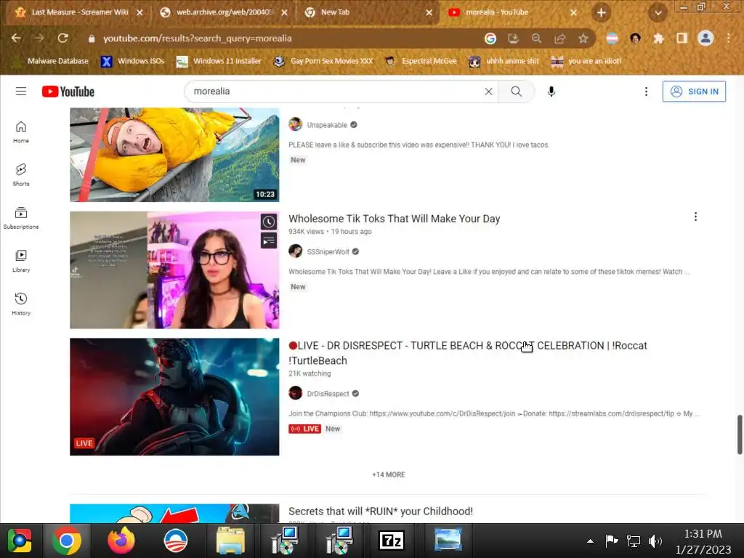This screenshot has width=744, height=558.
Task: Open 'Secrets that will *RUIN* your Childhood!' title
Action: (381, 511)
